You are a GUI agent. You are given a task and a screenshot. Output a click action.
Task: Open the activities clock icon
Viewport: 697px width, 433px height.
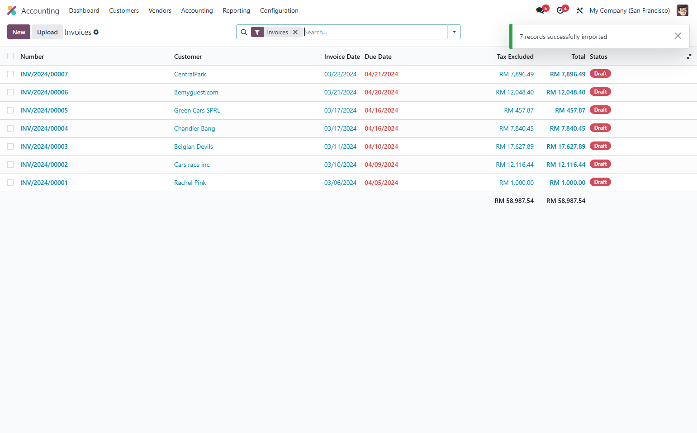(560, 10)
